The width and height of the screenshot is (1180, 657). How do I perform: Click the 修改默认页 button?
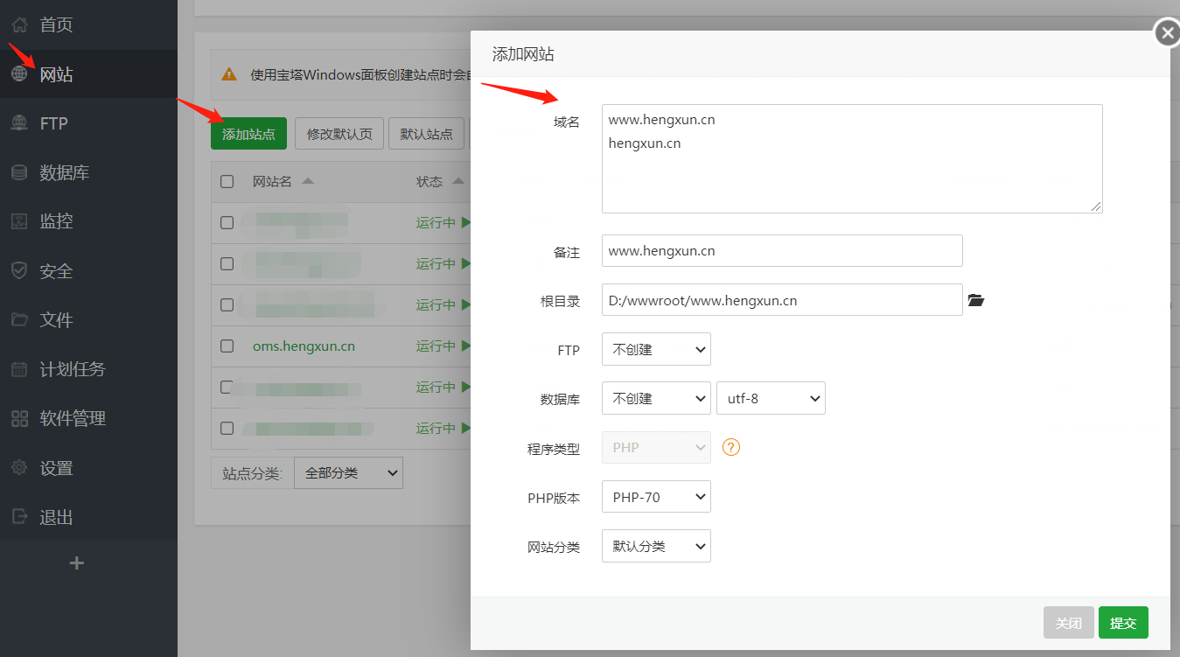point(339,133)
